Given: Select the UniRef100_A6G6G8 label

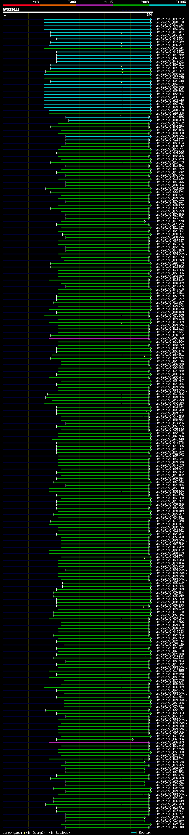Looking at the screenshot, I should click(170, 338).
